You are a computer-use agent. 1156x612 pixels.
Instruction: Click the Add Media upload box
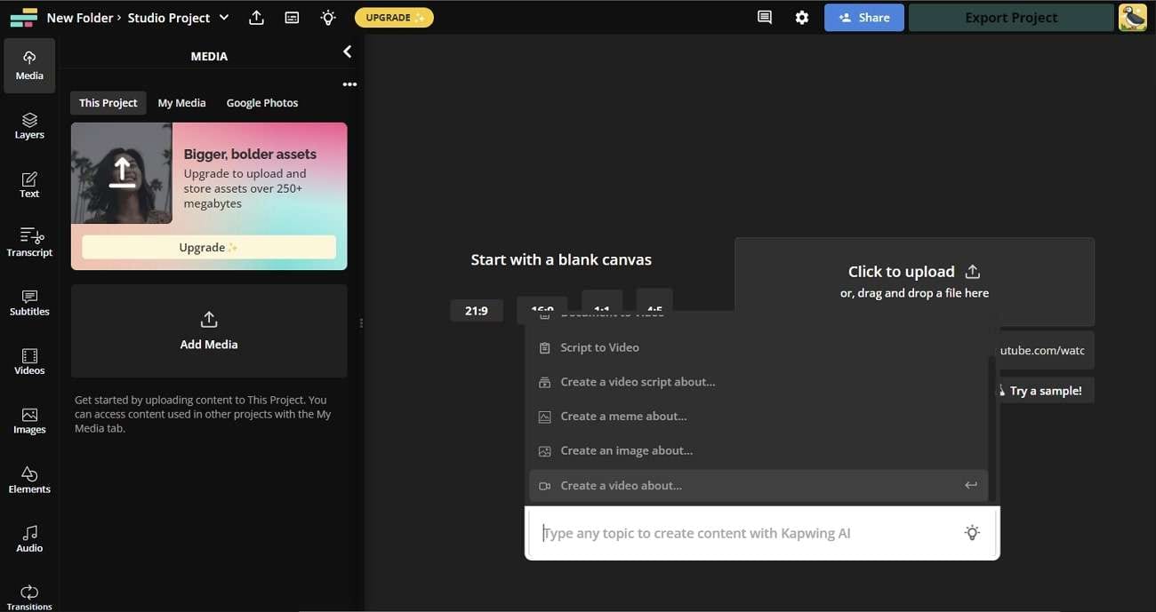point(209,331)
